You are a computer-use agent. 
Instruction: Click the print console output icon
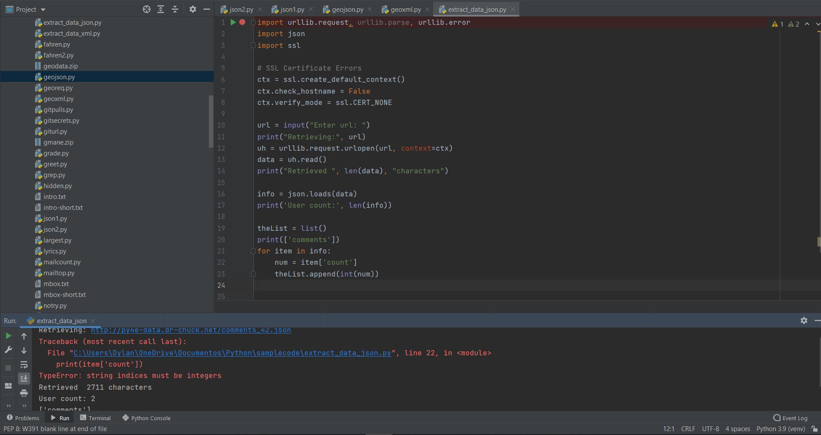24,393
